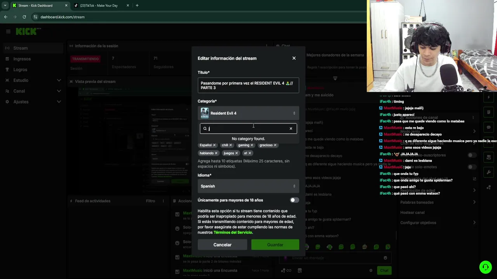The width and height of the screenshot is (497, 279).
Task: Open the emote picker in message box
Action: (385, 258)
